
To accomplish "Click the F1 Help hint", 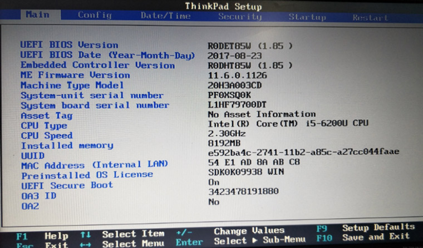I will (42, 236).
